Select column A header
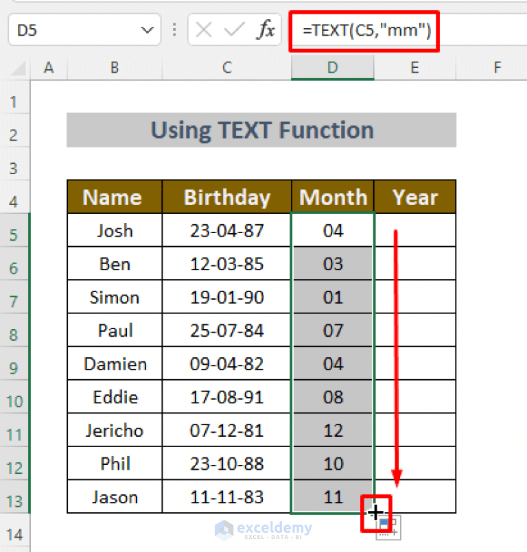The width and height of the screenshot is (527, 552). pyautogui.click(x=49, y=68)
